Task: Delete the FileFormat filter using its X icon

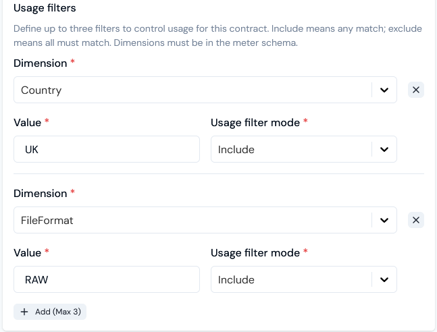Action: [416, 220]
